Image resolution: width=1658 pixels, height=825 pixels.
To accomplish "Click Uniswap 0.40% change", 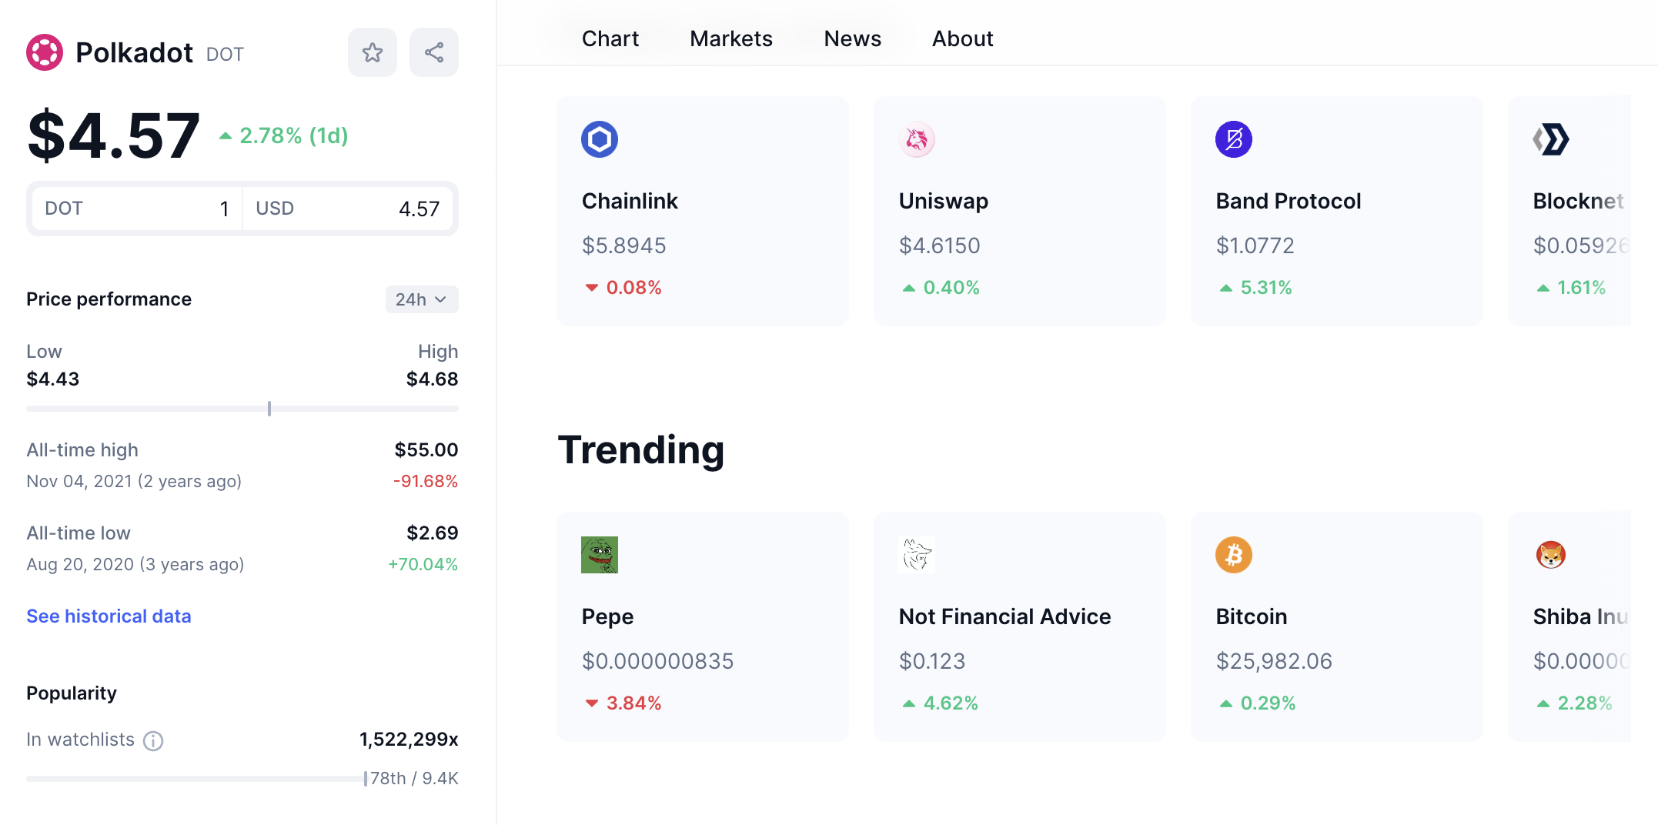I will pyautogui.click(x=941, y=287).
